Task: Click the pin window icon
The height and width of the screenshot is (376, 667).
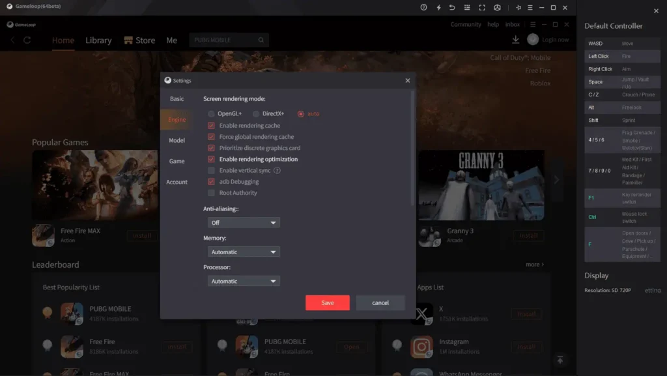Action: (518, 7)
